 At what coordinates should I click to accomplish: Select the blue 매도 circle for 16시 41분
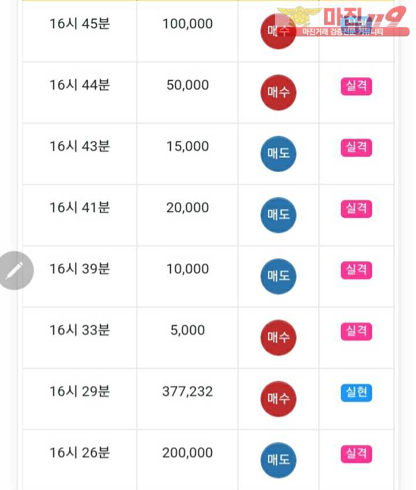[278, 215]
